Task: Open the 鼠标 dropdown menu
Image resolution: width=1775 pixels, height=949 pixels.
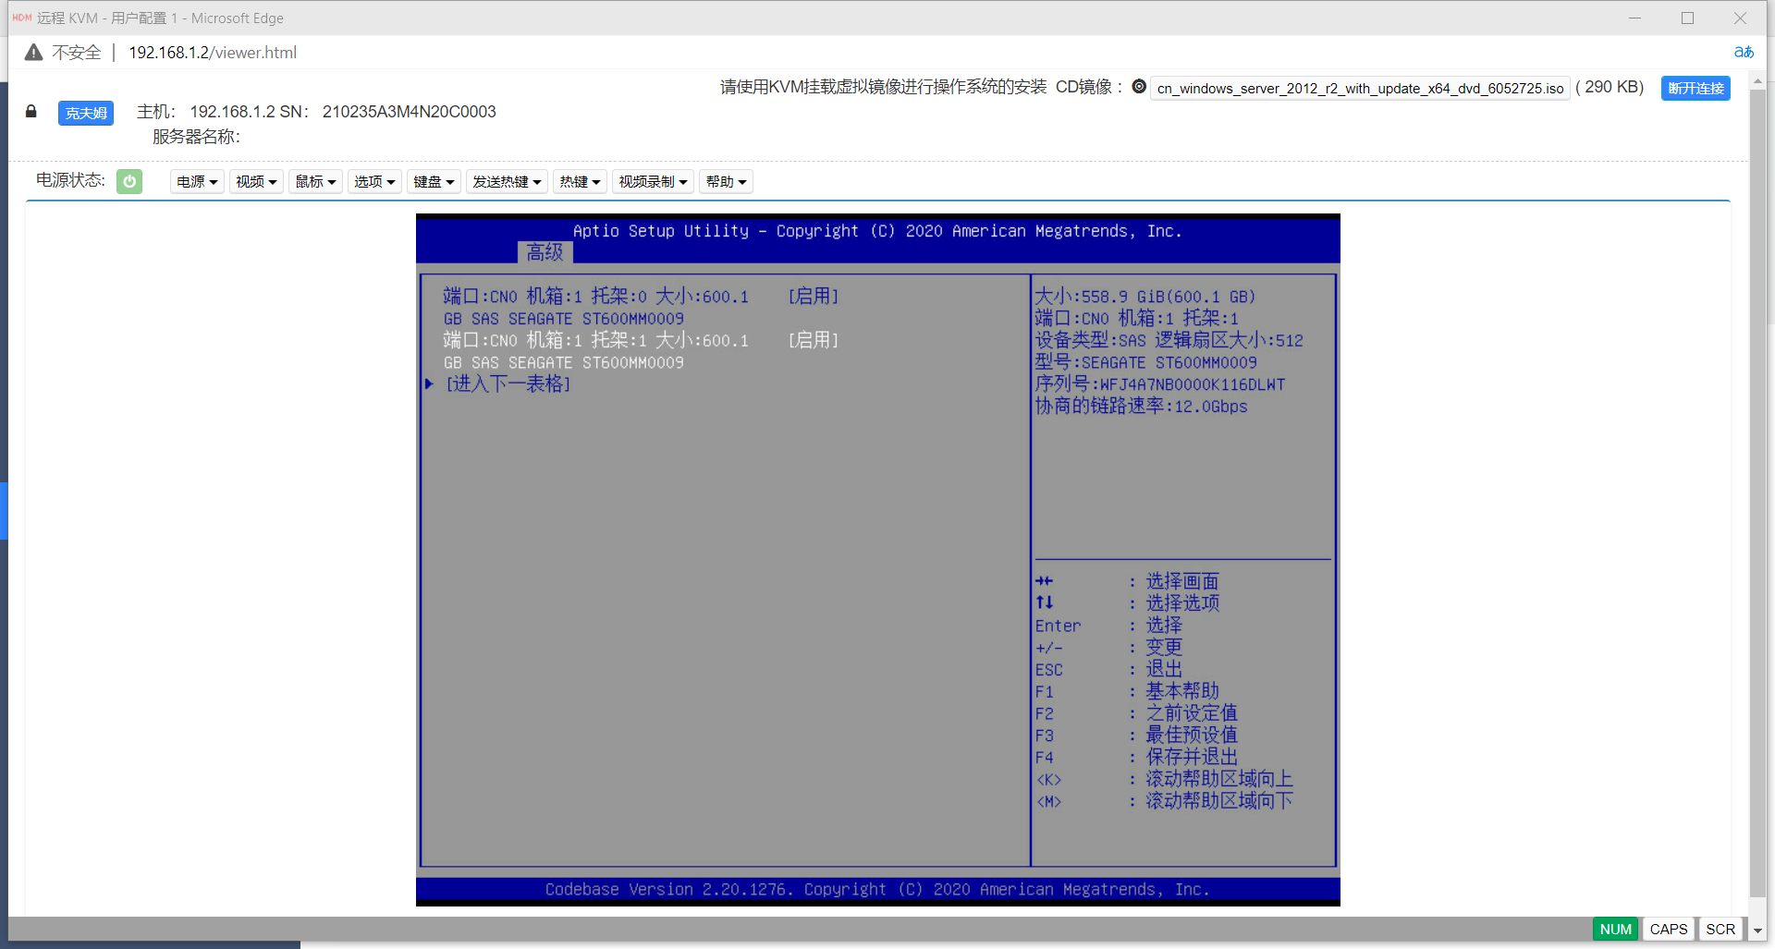Action: 315,181
